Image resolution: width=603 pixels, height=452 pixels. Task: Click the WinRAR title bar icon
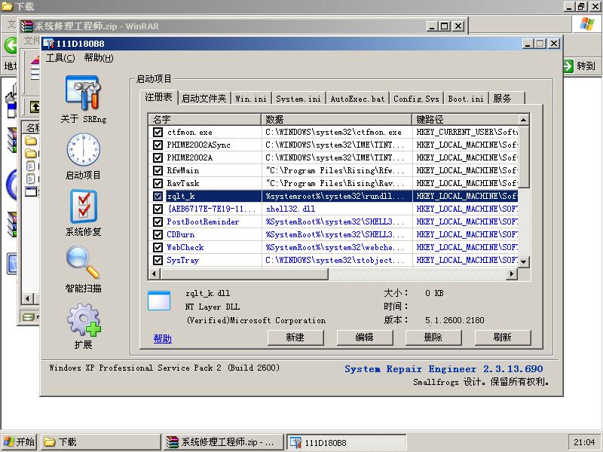click(x=27, y=26)
